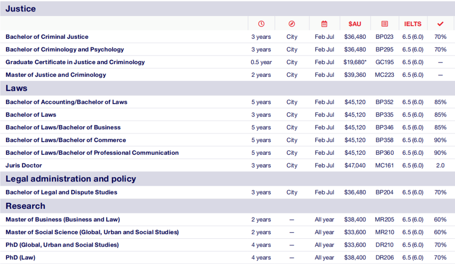The image size is (455, 264).
Task: Click program code MC223
Action: coord(385,75)
